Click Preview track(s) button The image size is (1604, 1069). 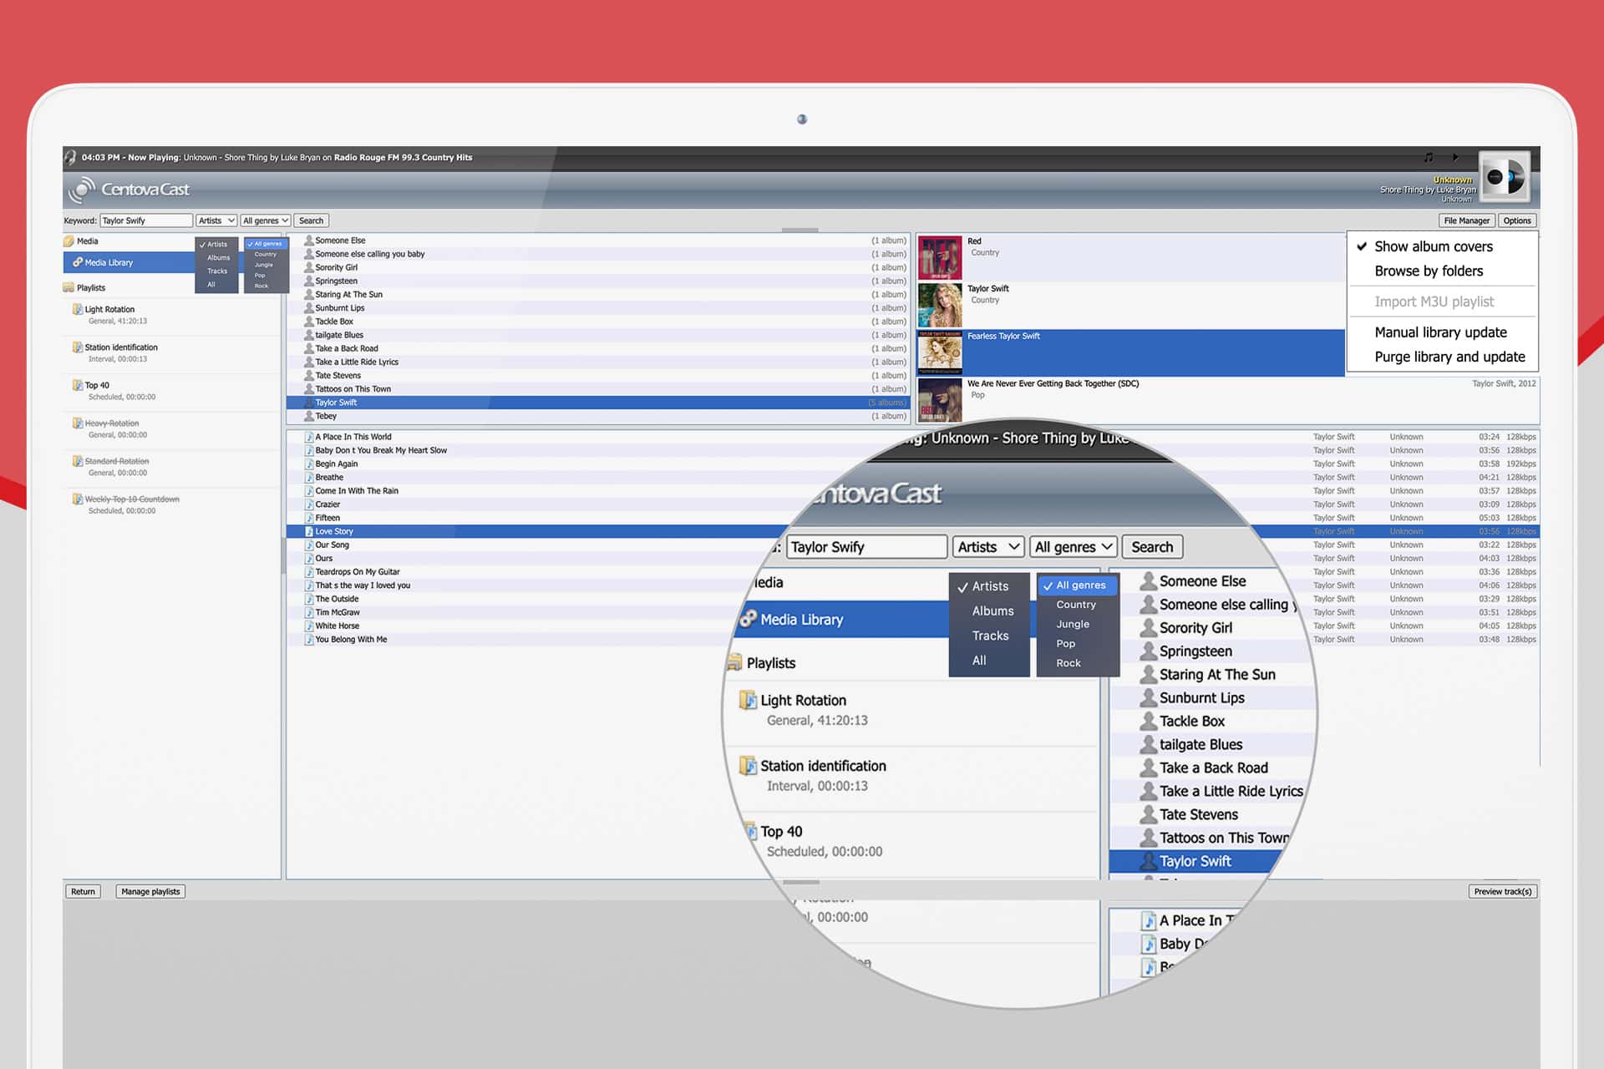coord(1502,891)
